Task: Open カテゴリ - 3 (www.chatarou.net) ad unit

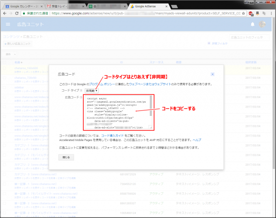Action: (35, 174)
